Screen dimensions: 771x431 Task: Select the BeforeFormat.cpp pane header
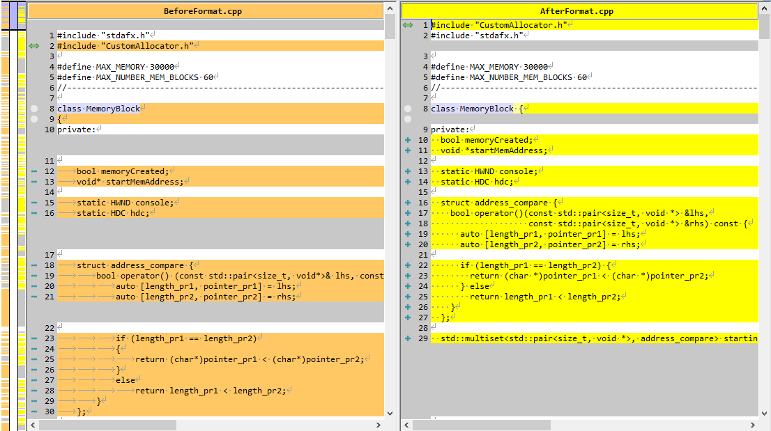coord(203,10)
